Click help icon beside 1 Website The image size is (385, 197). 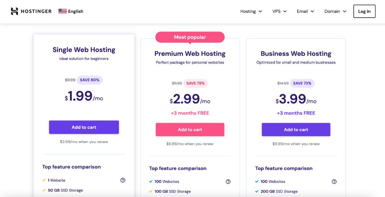pos(123,180)
